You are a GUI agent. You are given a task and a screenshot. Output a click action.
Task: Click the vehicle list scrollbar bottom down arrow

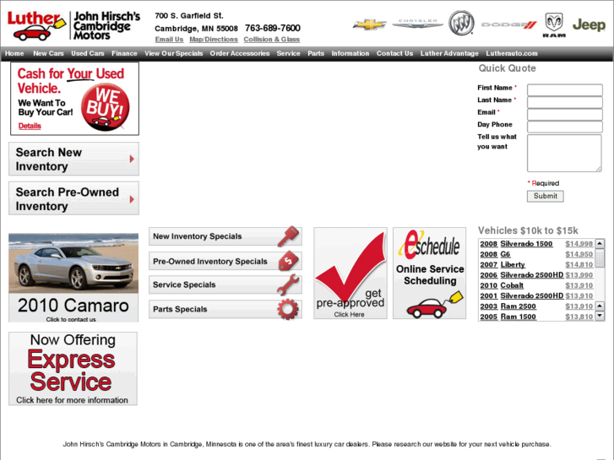pos(600,316)
